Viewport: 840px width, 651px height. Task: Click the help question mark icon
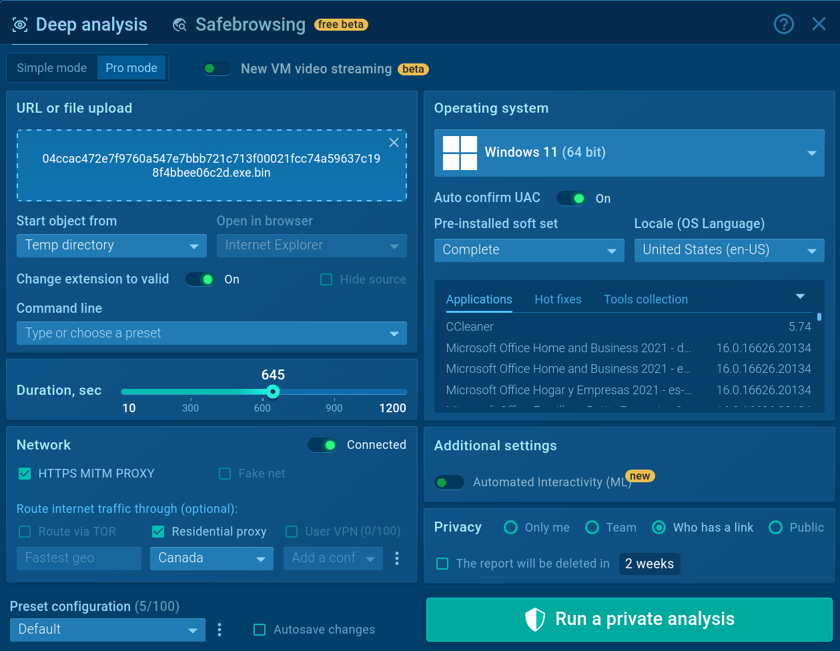pos(783,25)
